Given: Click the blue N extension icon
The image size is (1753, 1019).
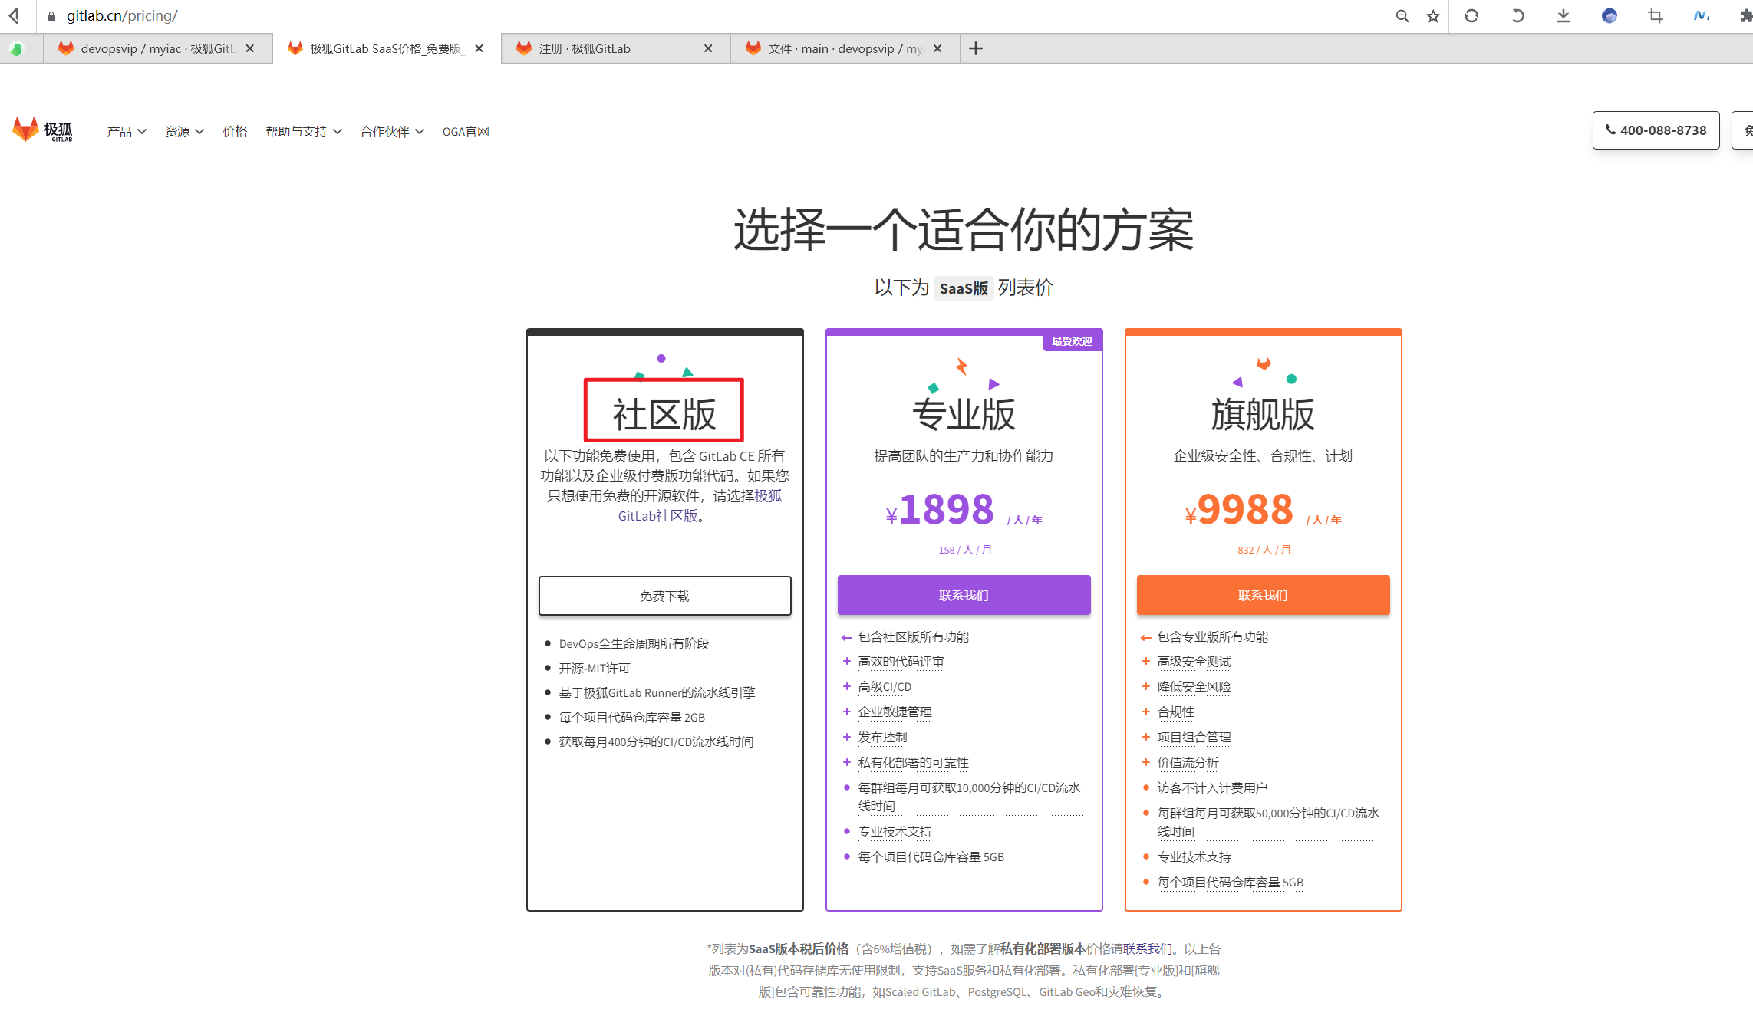Looking at the screenshot, I should point(1702,15).
